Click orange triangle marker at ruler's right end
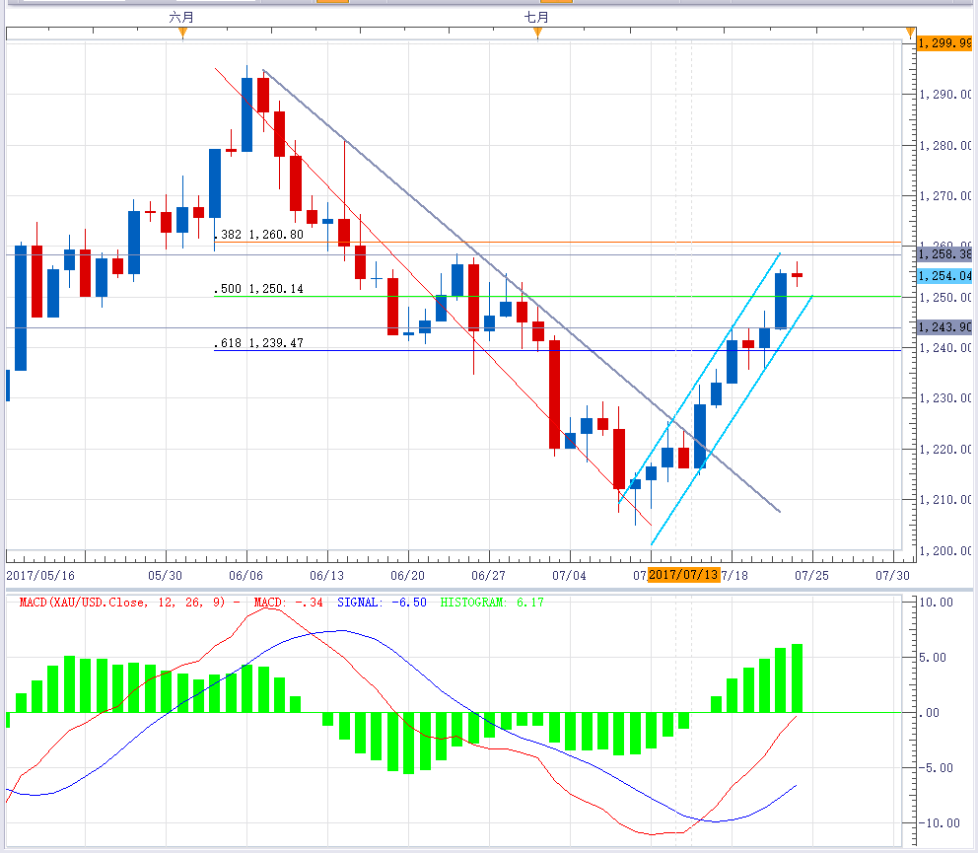Viewport: 978px width, 853px height. (x=910, y=34)
